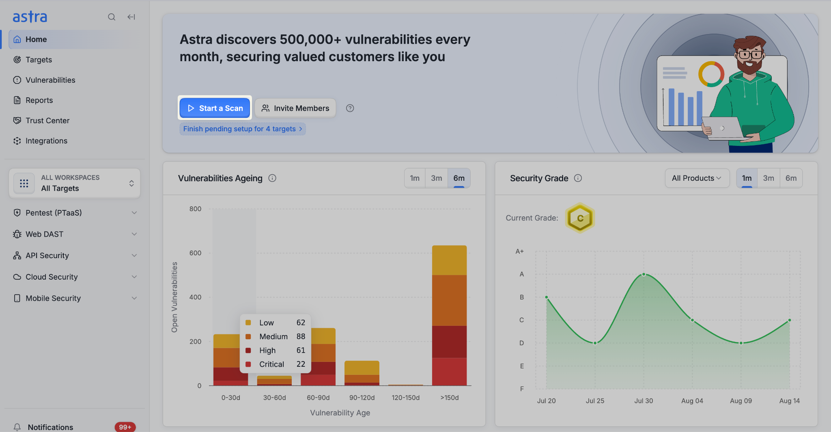Open the All Products dropdown
831x432 pixels.
(x=697, y=178)
